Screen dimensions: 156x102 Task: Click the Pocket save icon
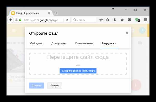click(x=129, y=20)
